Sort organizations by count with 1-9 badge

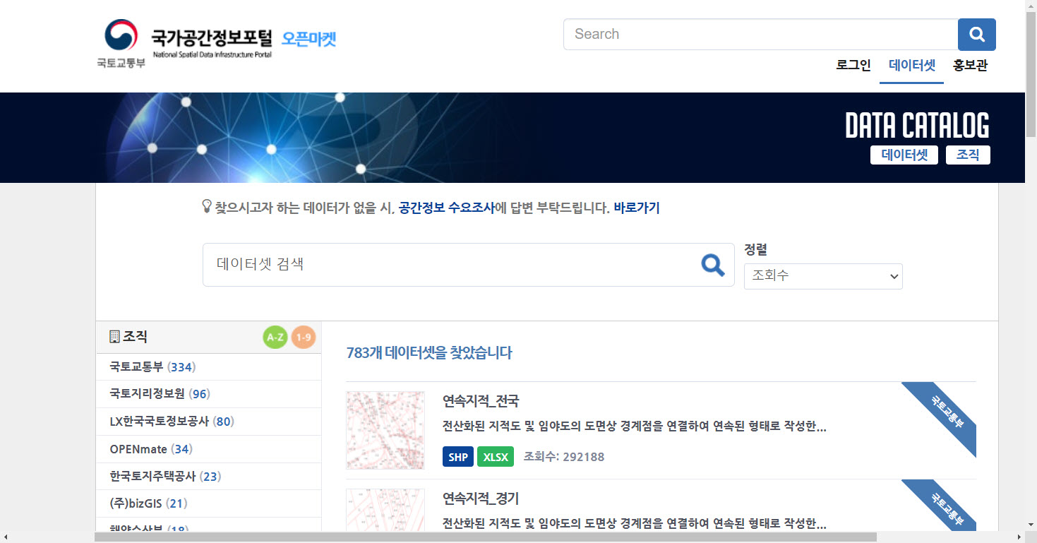click(304, 338)
